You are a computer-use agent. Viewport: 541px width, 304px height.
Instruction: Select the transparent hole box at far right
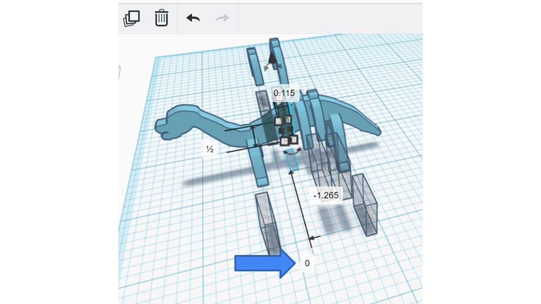point(365,205)
